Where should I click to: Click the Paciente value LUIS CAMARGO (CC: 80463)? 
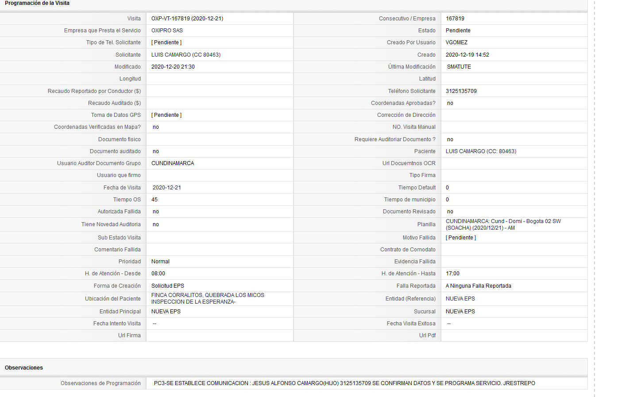click(x=481, y=151)
